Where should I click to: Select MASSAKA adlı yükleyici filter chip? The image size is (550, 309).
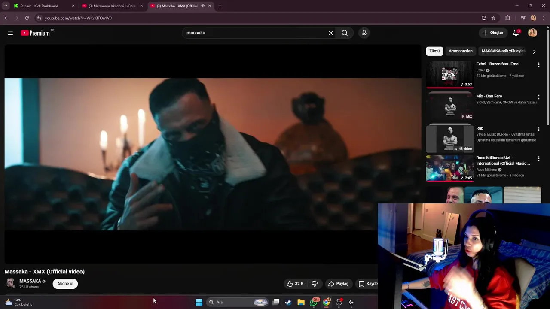tap(503, 51)
